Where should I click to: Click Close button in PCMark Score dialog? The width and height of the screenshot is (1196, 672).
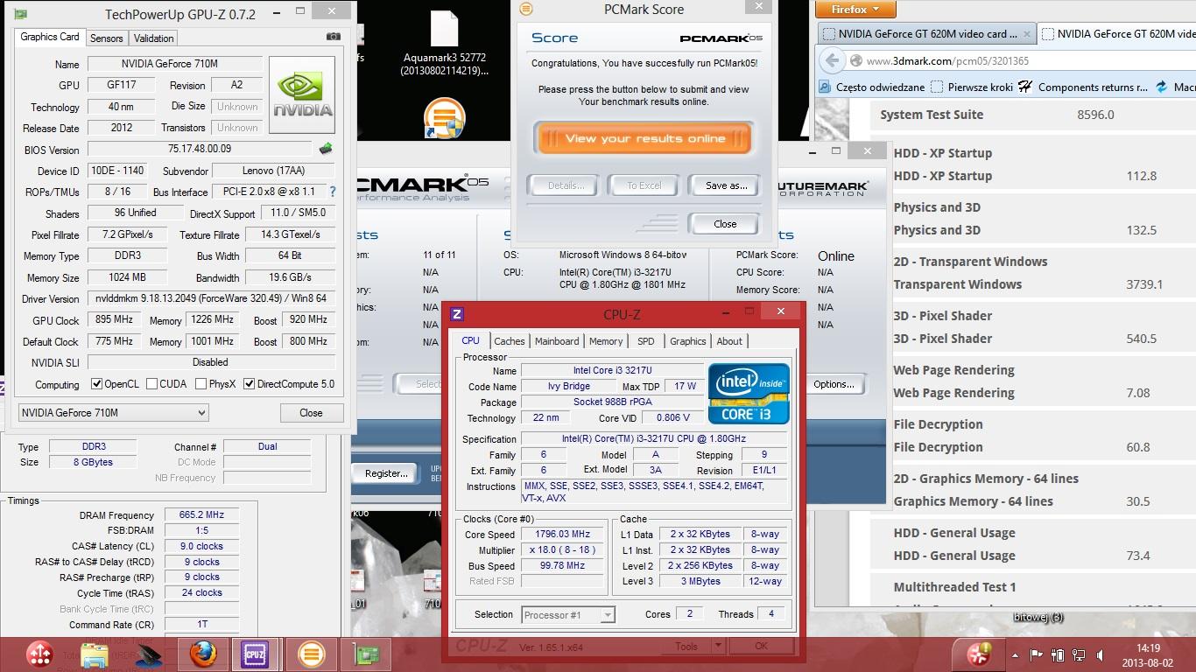pyautogui.click(x=724, y=224)
